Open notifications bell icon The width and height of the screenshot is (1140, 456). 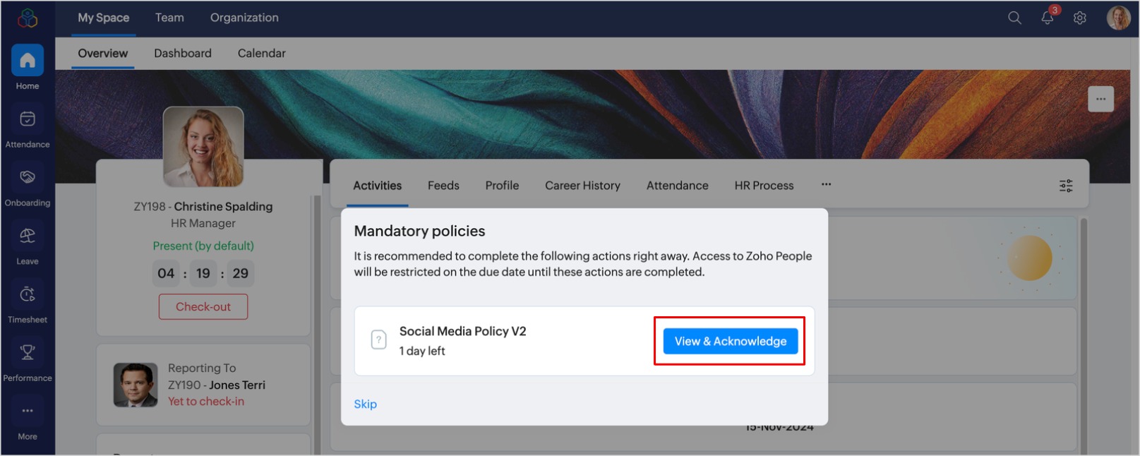click(x=1048, y=18)
